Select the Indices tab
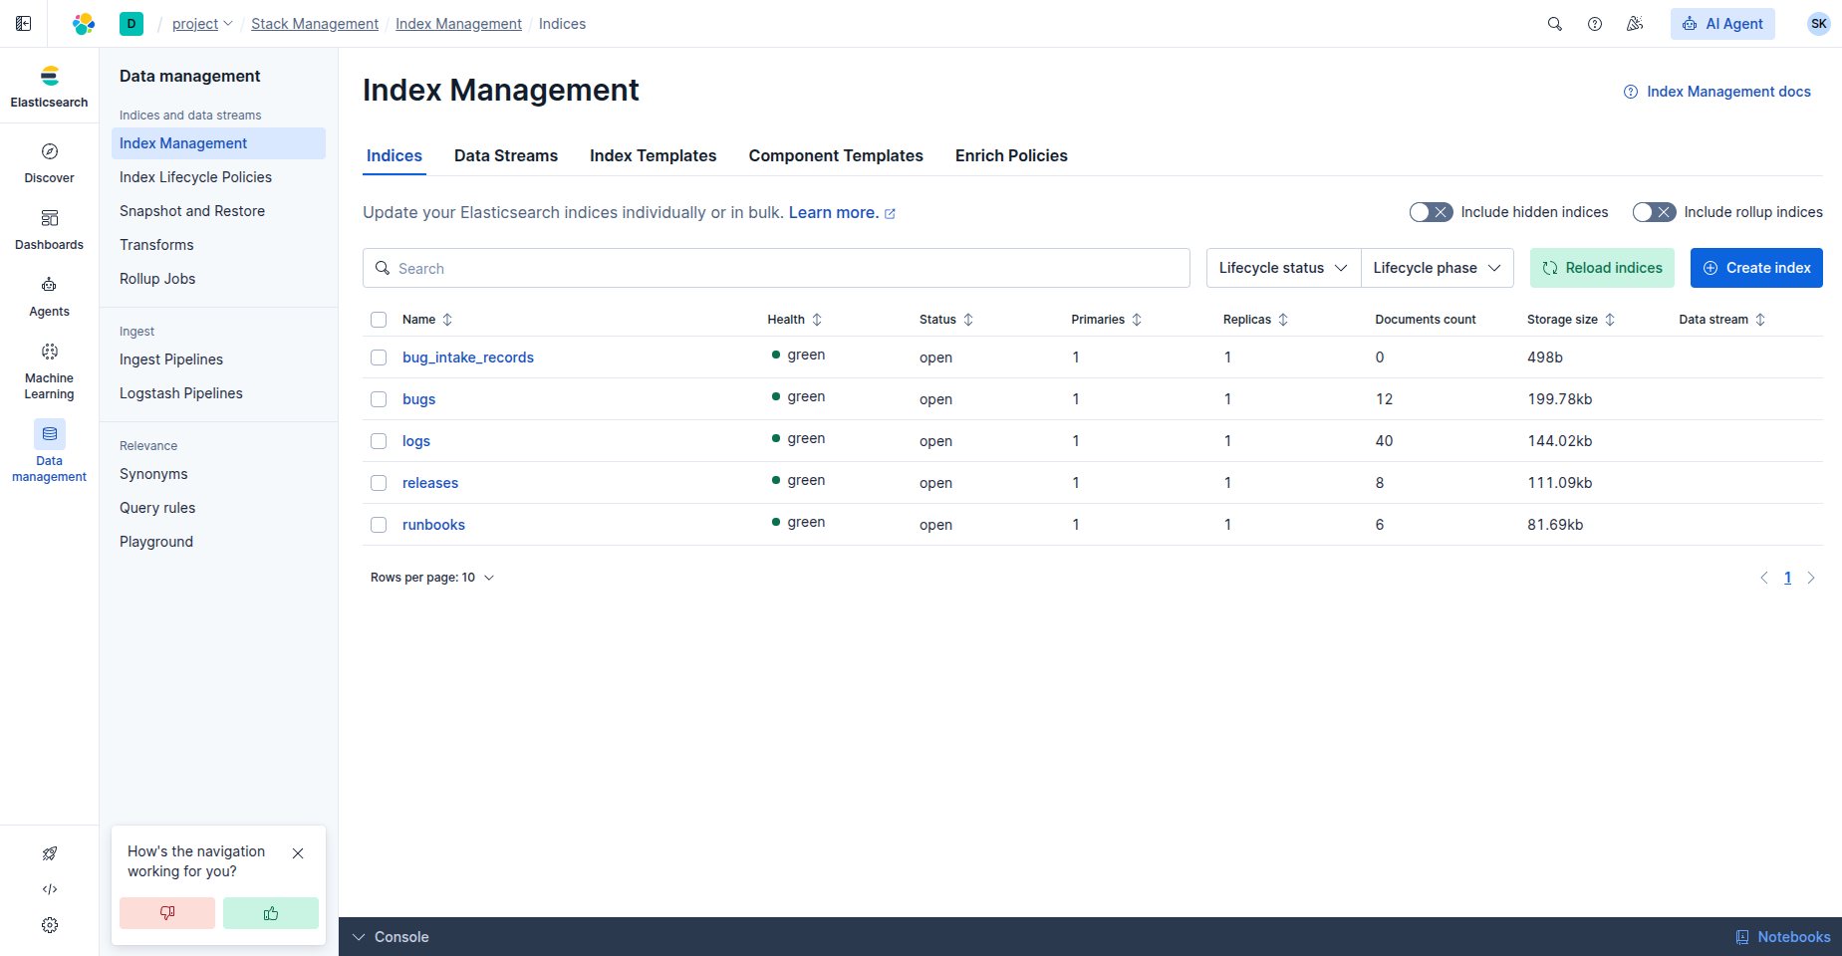Screen dimensions: 1842x956 [x=395, y=155]
